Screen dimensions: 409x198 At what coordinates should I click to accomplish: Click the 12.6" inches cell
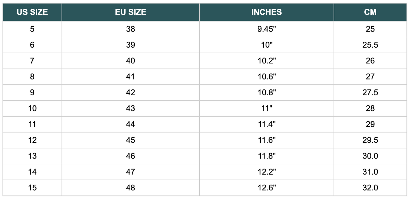pyautogui.click(x=266, y=188)
